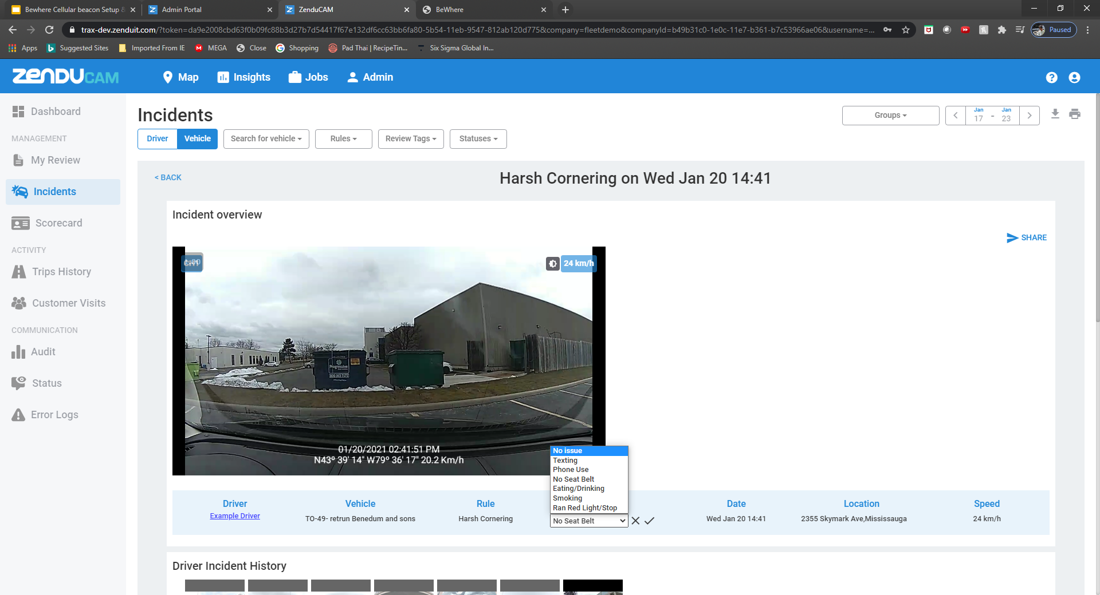
Task: Click the dashcam incident video
Action: coord(389,361)
